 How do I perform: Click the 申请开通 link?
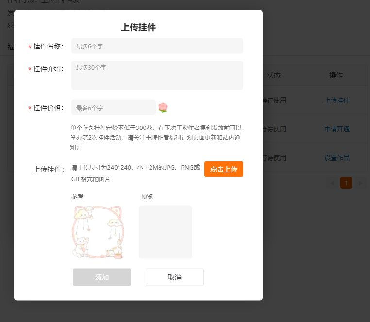click(337, 129)
